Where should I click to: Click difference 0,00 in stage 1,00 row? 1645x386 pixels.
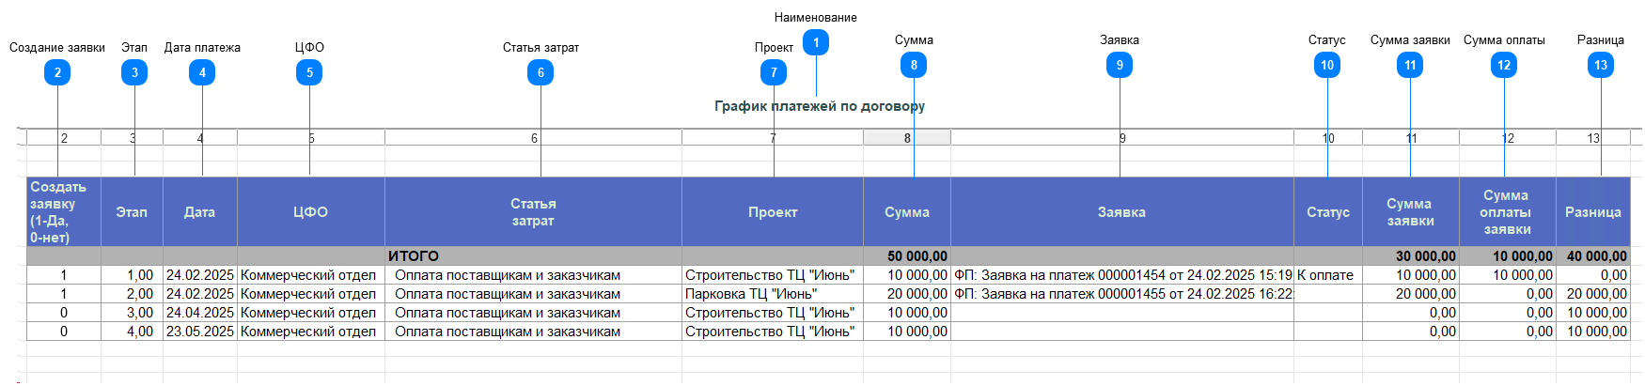(x=1593, y=275)
